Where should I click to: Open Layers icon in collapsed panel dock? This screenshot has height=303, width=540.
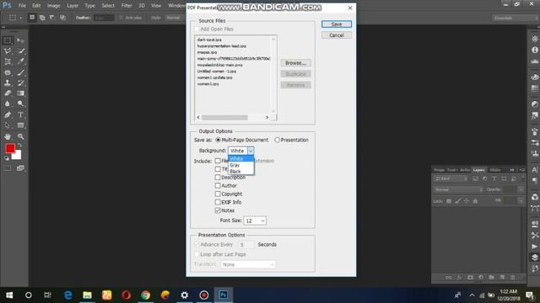(x=534, y=258)
